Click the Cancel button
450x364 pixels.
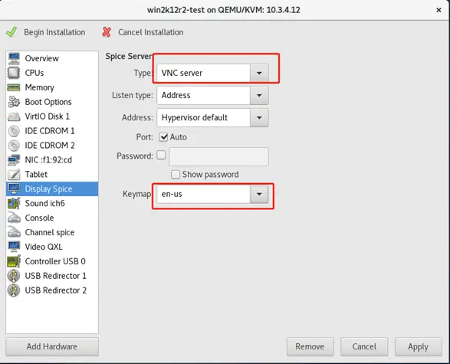tap(364, 346)
